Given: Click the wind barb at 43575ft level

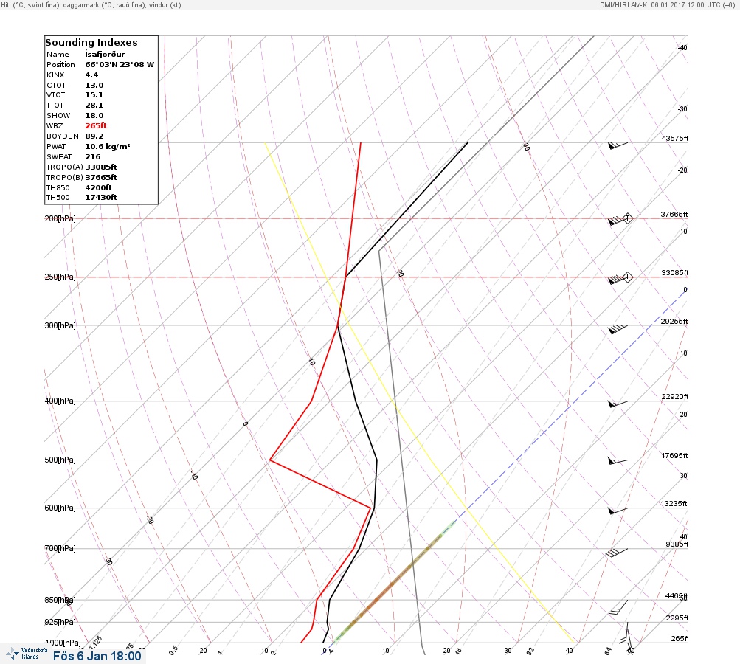Looking at the screenshot, I should (618, 145).
